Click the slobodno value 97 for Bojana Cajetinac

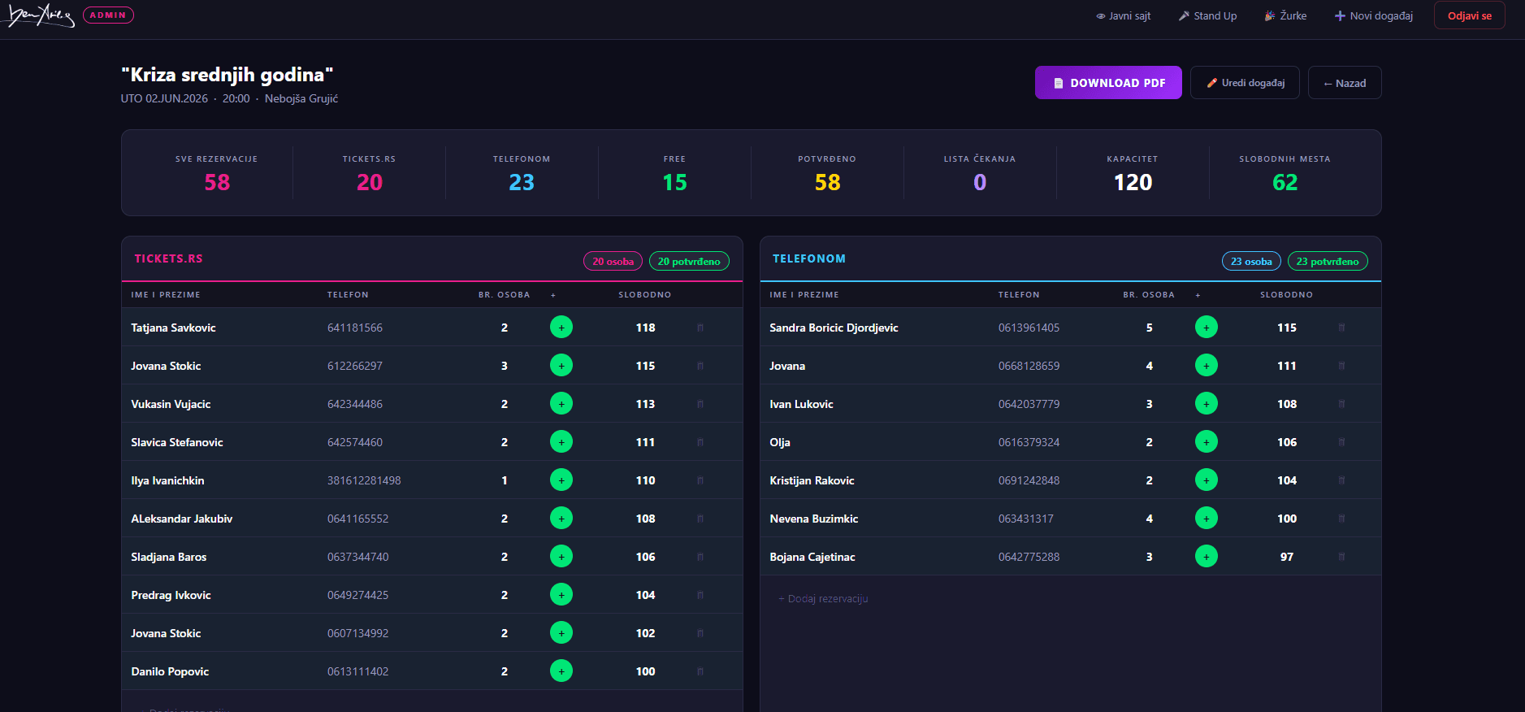click(x=1287, y=557)
